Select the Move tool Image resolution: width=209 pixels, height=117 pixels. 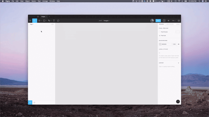coord(34,21)
